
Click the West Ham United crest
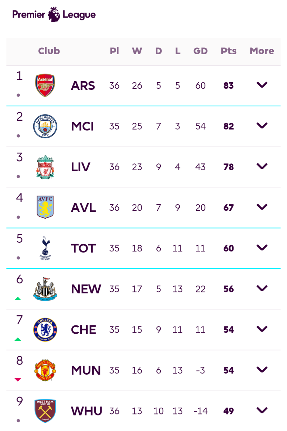45,411
